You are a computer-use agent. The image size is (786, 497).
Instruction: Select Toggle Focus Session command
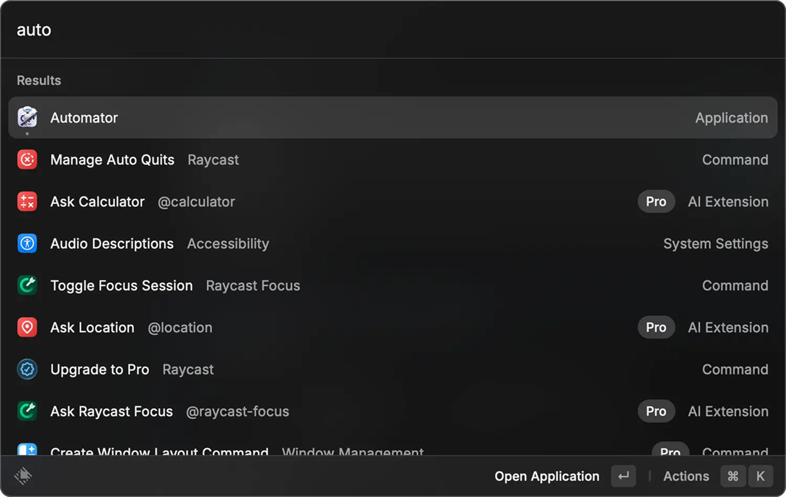tap(393, 285)
